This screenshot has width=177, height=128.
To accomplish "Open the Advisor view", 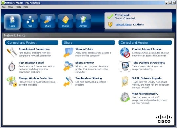I will pos(83,21).
